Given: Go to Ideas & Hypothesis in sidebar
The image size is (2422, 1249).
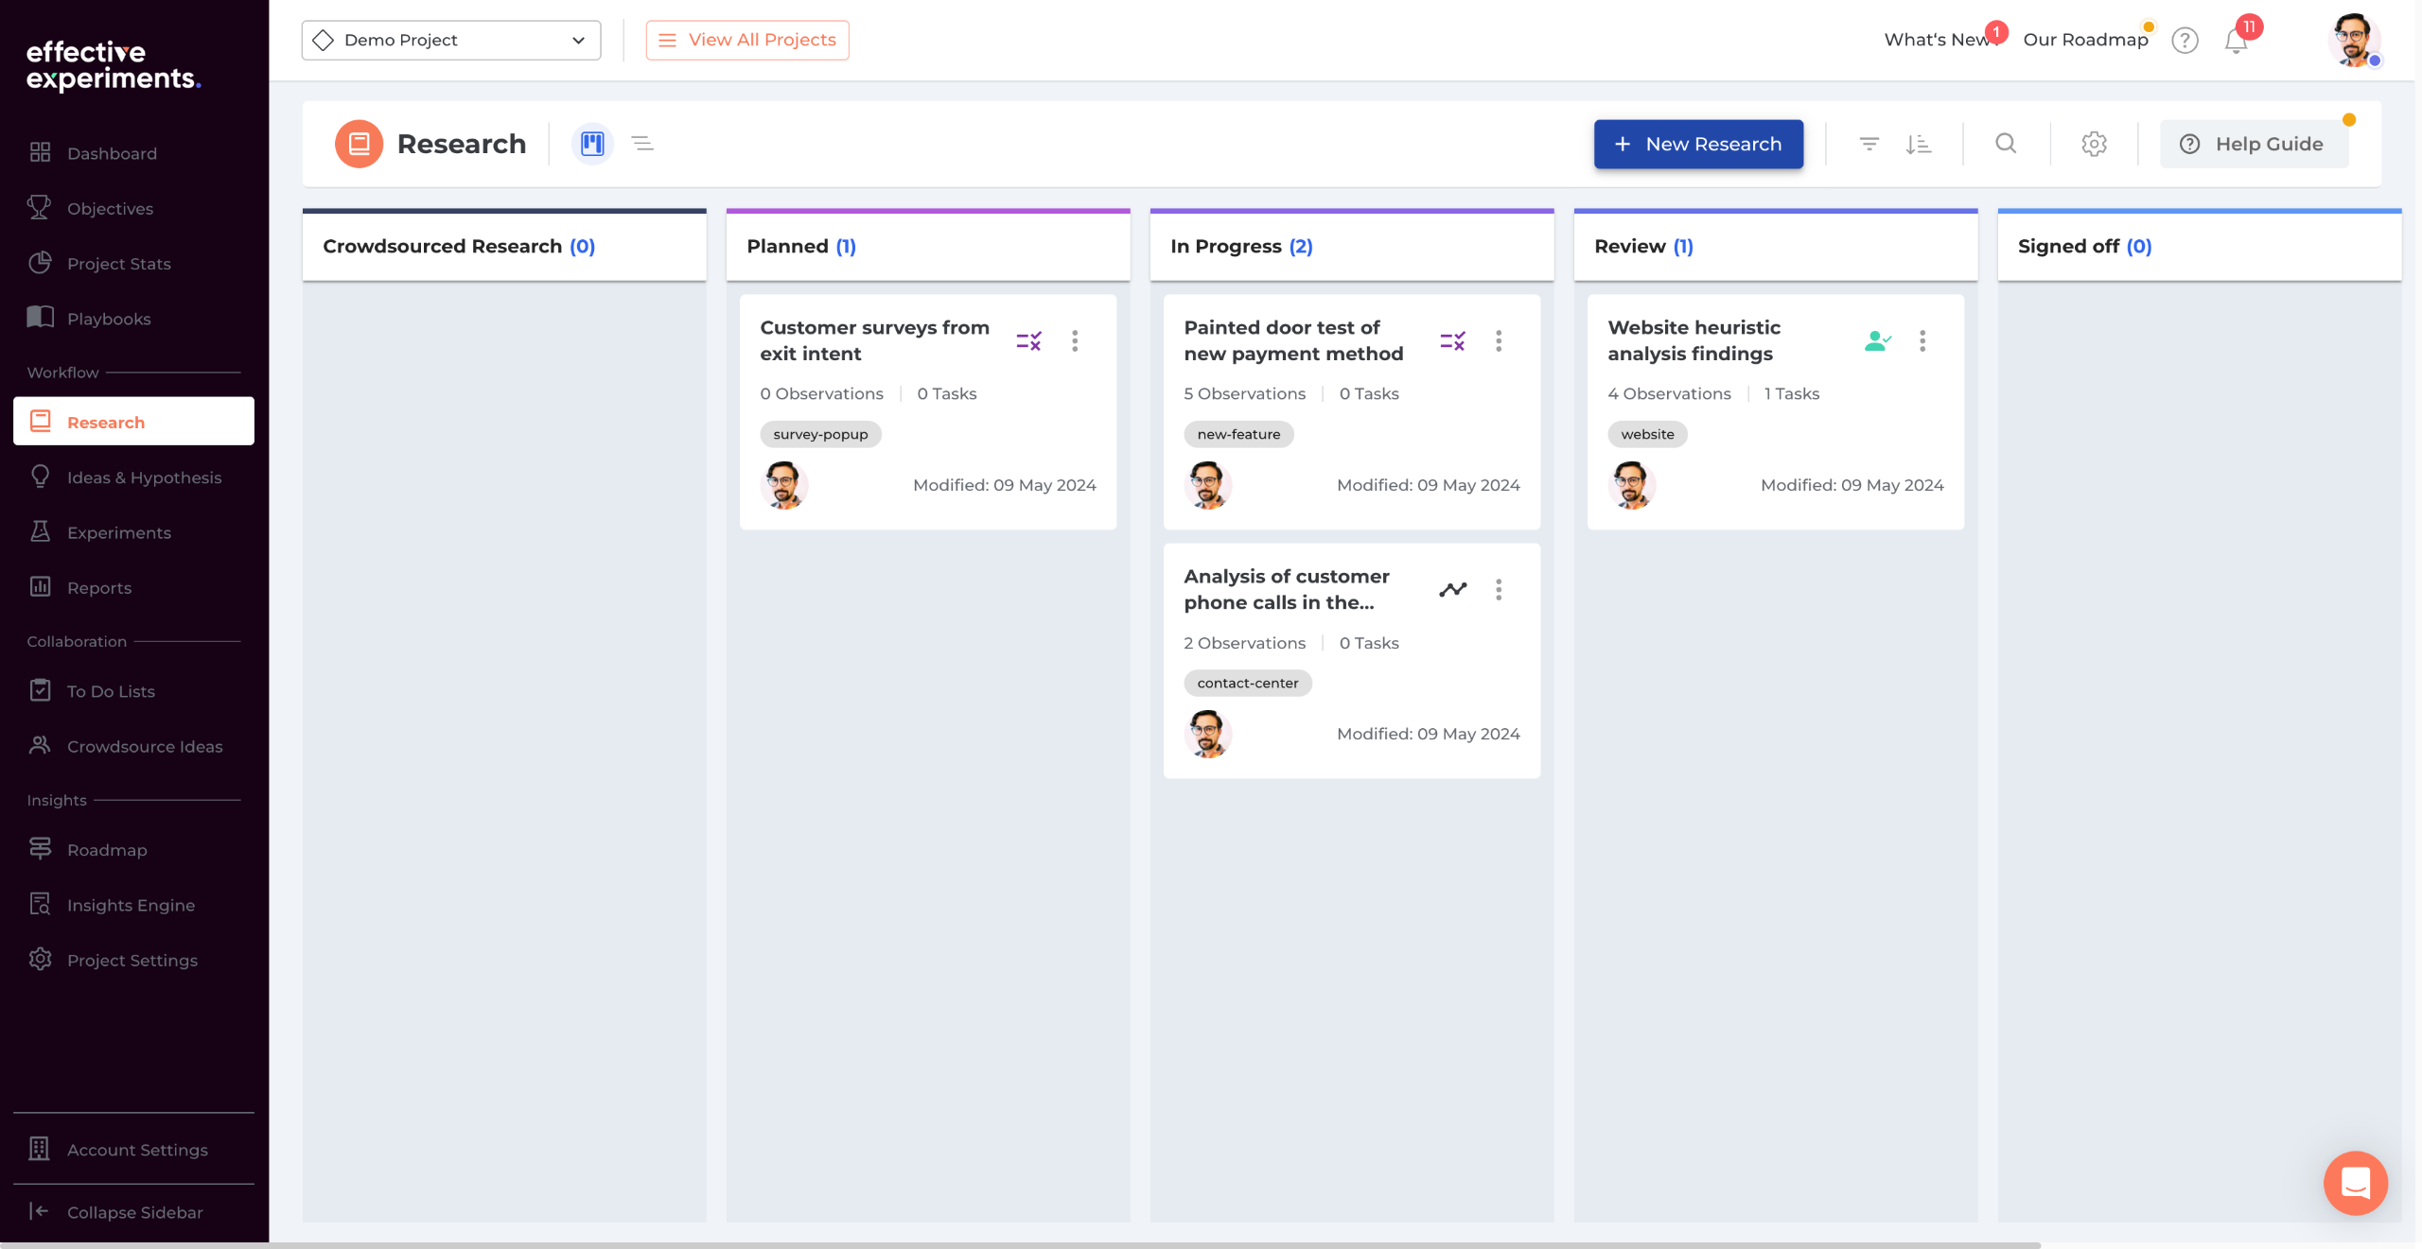Looking at the screenshot, I should (x=144, y=477).
